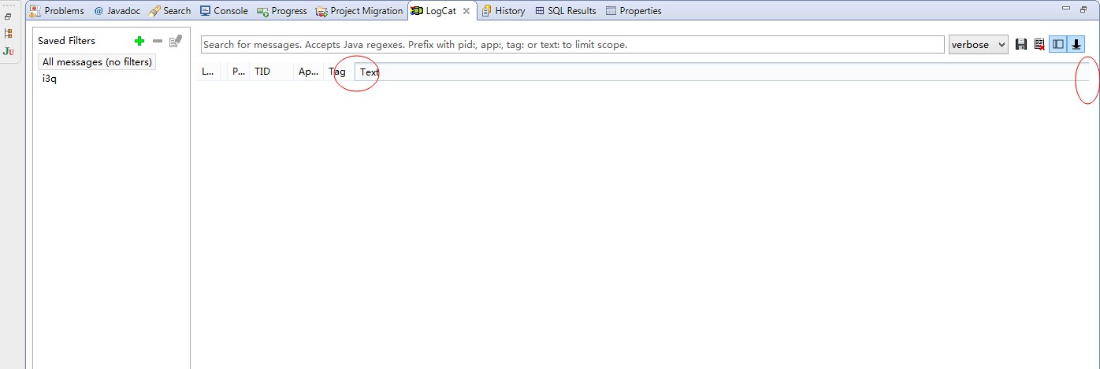Click the hierarchy icon in left sidebar
1100x369 pixels.
click(x=9, y=34)
